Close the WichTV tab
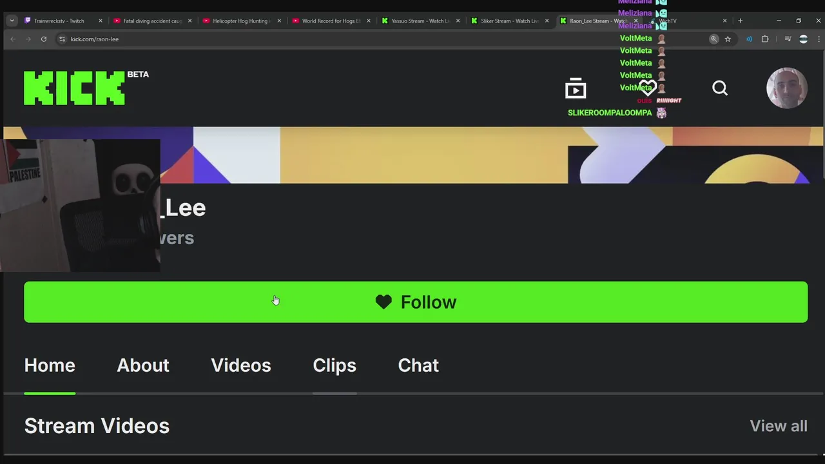The width and height of the screenshot is (825, 464). coord(724,21)
